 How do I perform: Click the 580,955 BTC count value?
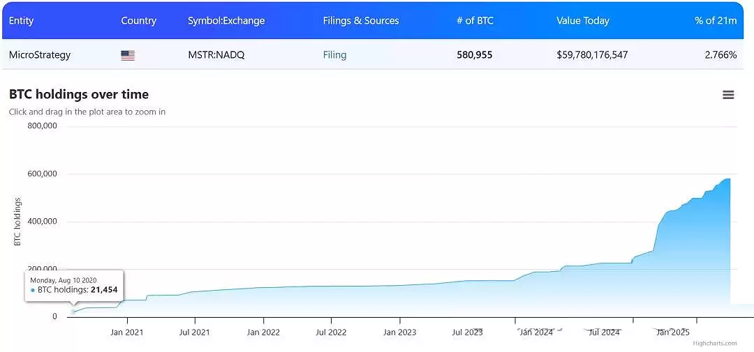click(x=475, y=55)
